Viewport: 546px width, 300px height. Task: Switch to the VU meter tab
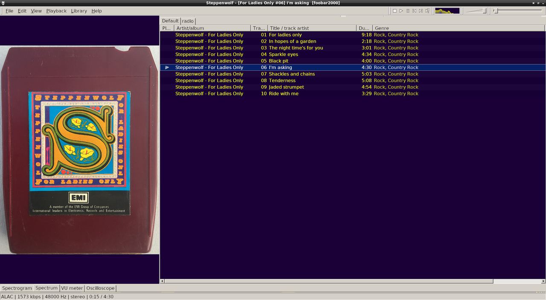(72, 288)
